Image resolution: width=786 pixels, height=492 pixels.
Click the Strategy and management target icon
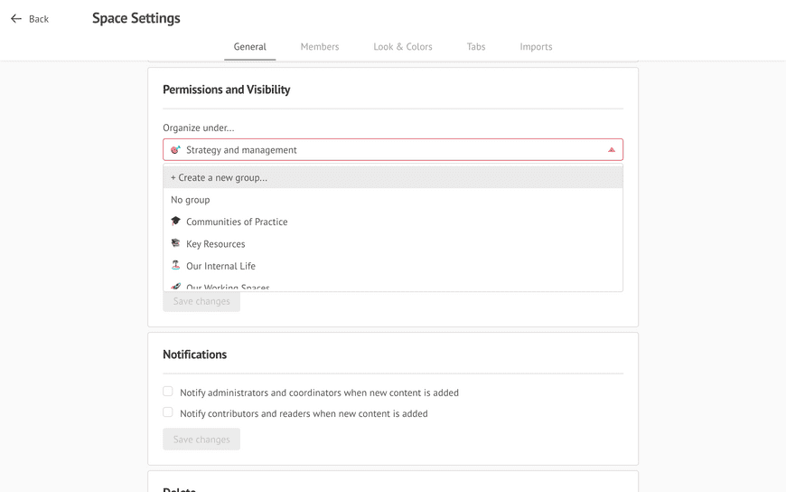[x=175, y=149]
